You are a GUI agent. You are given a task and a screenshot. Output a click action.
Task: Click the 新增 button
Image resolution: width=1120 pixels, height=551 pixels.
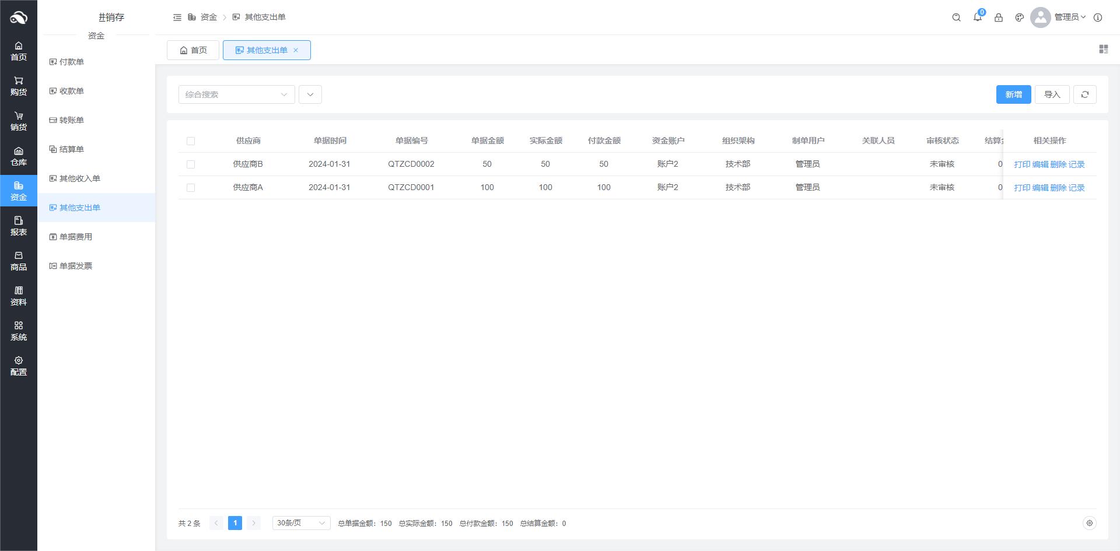[1013, 94]
